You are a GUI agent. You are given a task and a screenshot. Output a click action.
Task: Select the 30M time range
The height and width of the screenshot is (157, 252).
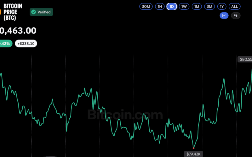point(146,7)
